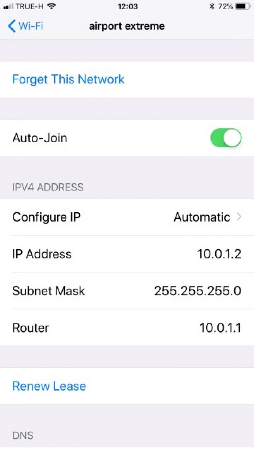The width and height of the screenshot is (254, 453).
Task: Tap the chevron next to Automatic
Action: (239, 217)
